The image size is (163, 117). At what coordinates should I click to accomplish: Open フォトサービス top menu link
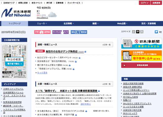[74, 3]
